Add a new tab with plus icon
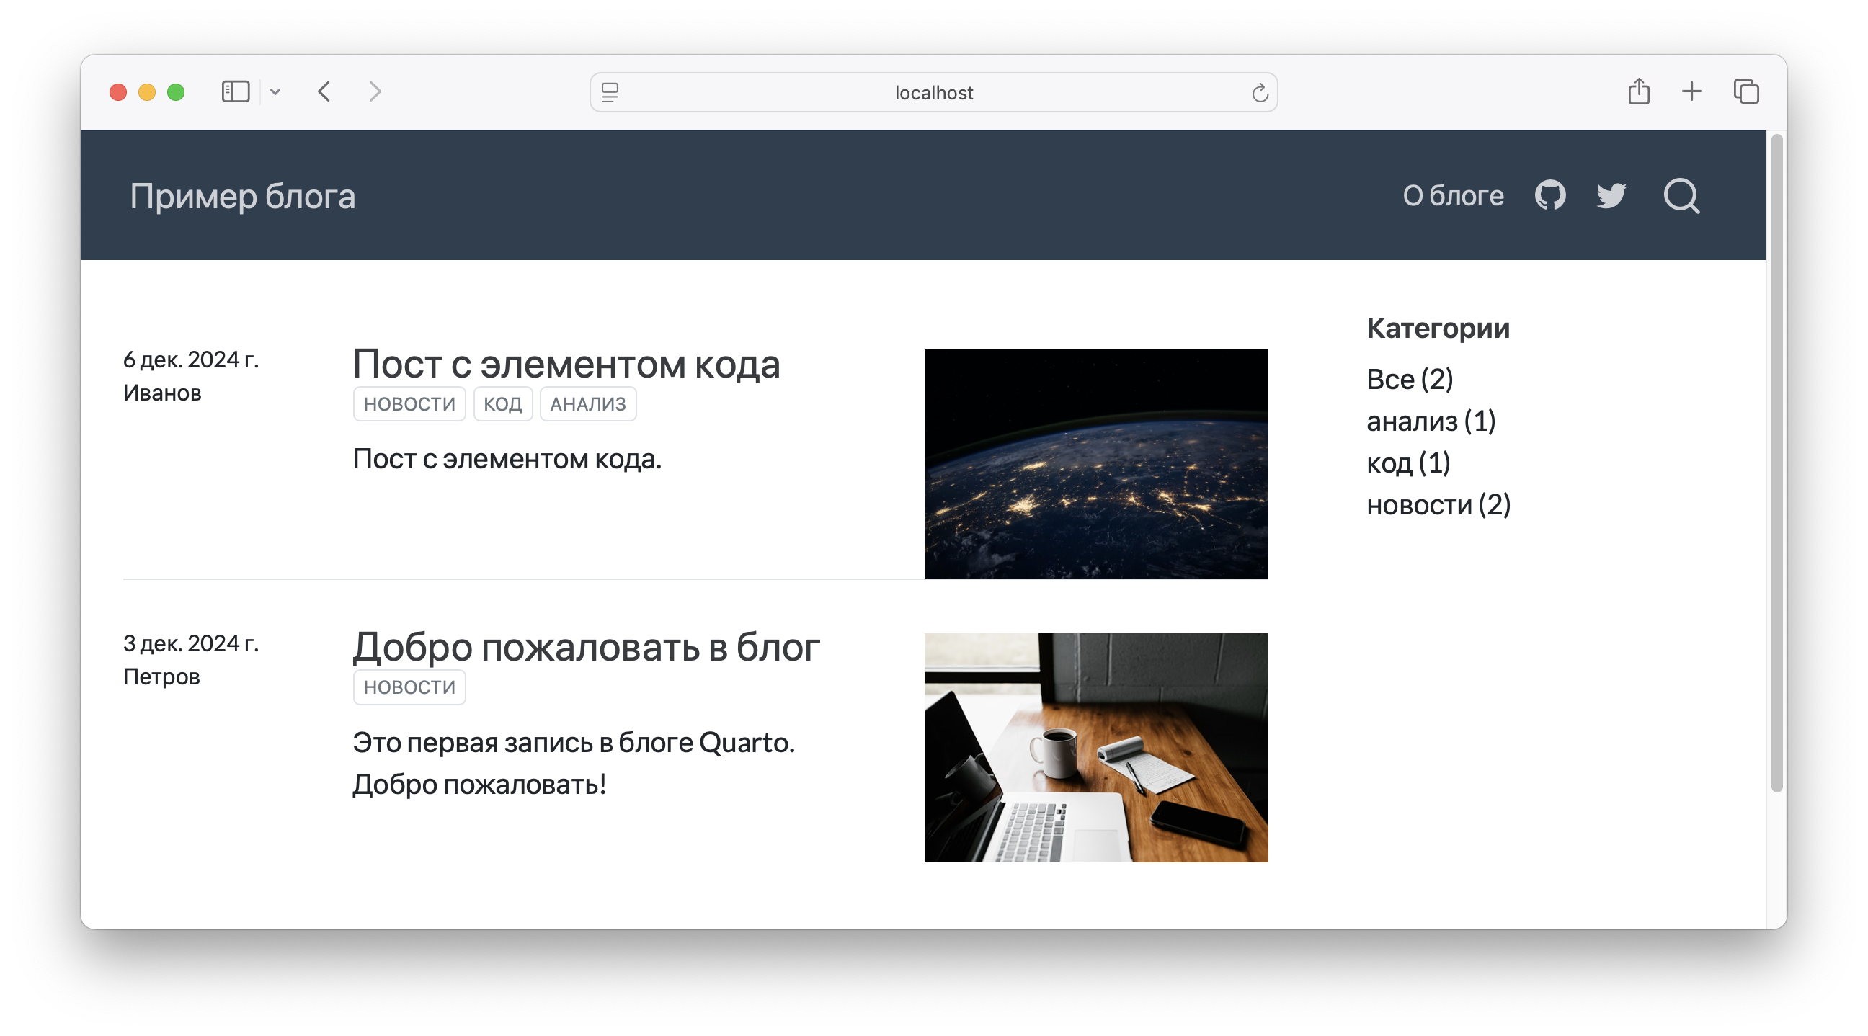This screenshot has height=1036, width=1868. point(1691,92)
